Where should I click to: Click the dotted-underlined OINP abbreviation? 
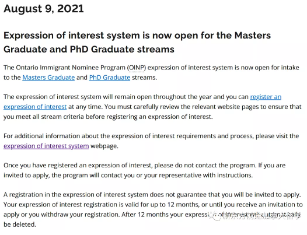[x=137, y=68]
